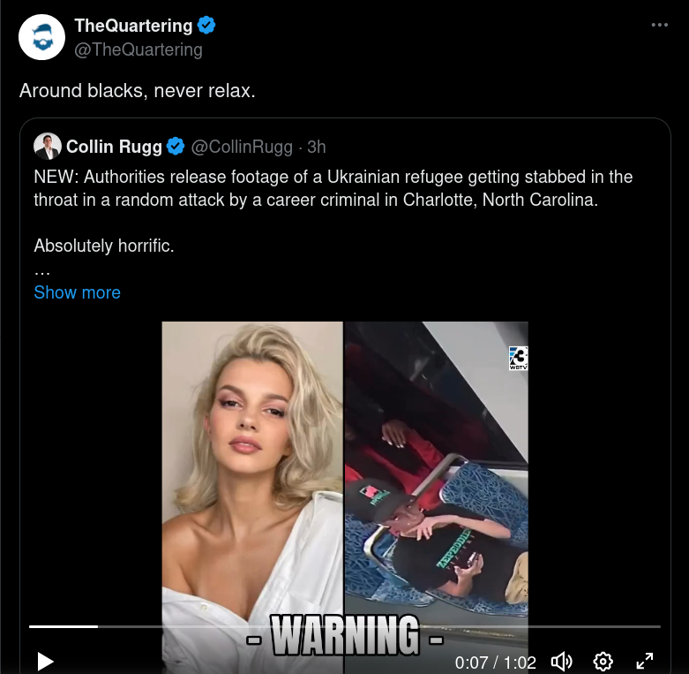Seek along the video progress bar
The height and width of the screenshot is (674, 689).
tap(344, 626)
